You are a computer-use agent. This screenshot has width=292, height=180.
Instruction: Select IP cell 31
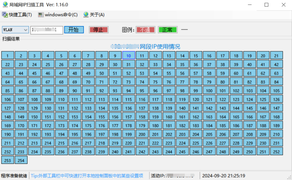point(129,64)
